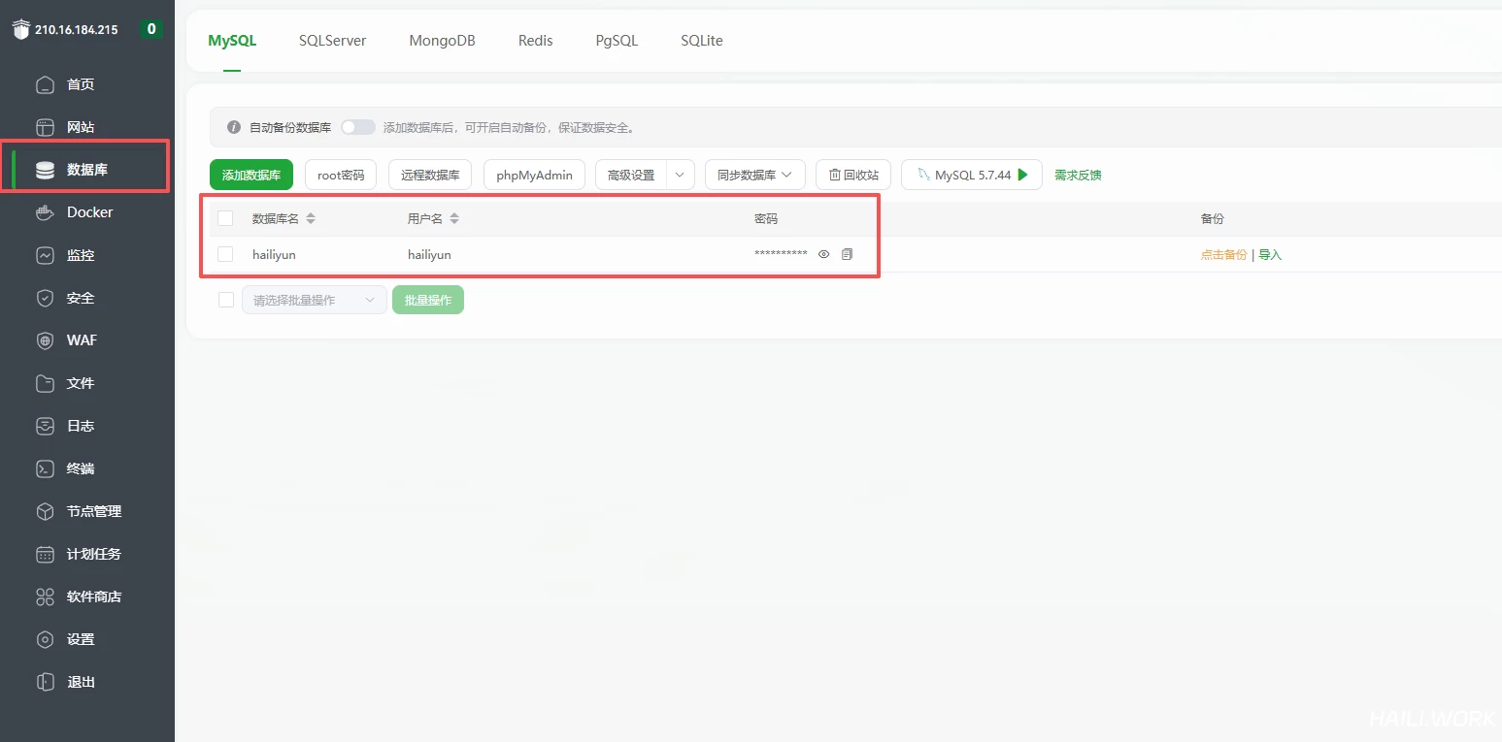Click the monitoring (监控) chart icon

pos(45,255)
